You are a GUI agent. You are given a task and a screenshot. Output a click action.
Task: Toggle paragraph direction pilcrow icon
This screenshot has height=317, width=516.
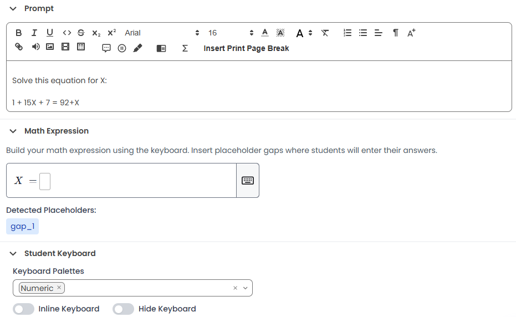click(396, 33)
